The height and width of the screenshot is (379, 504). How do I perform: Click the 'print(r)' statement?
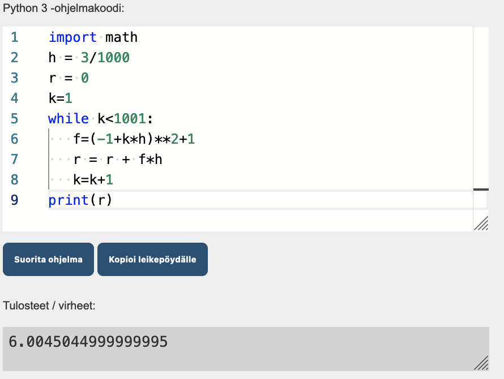point(80,200)
